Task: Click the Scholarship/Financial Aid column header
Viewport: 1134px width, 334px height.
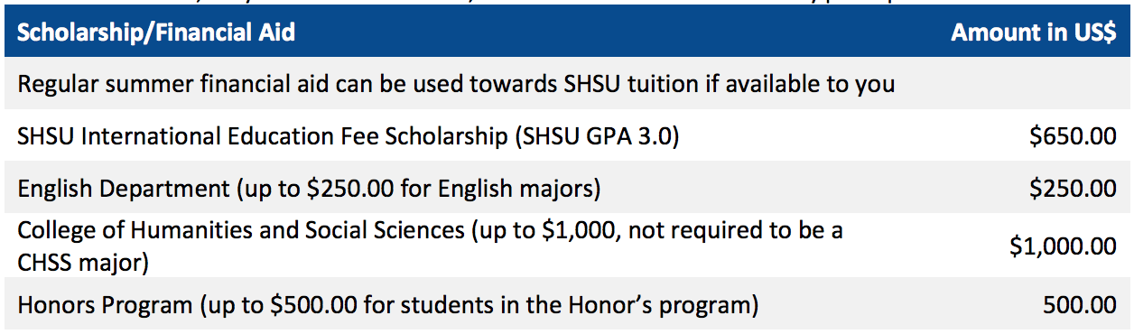Action: pos(156,34)
